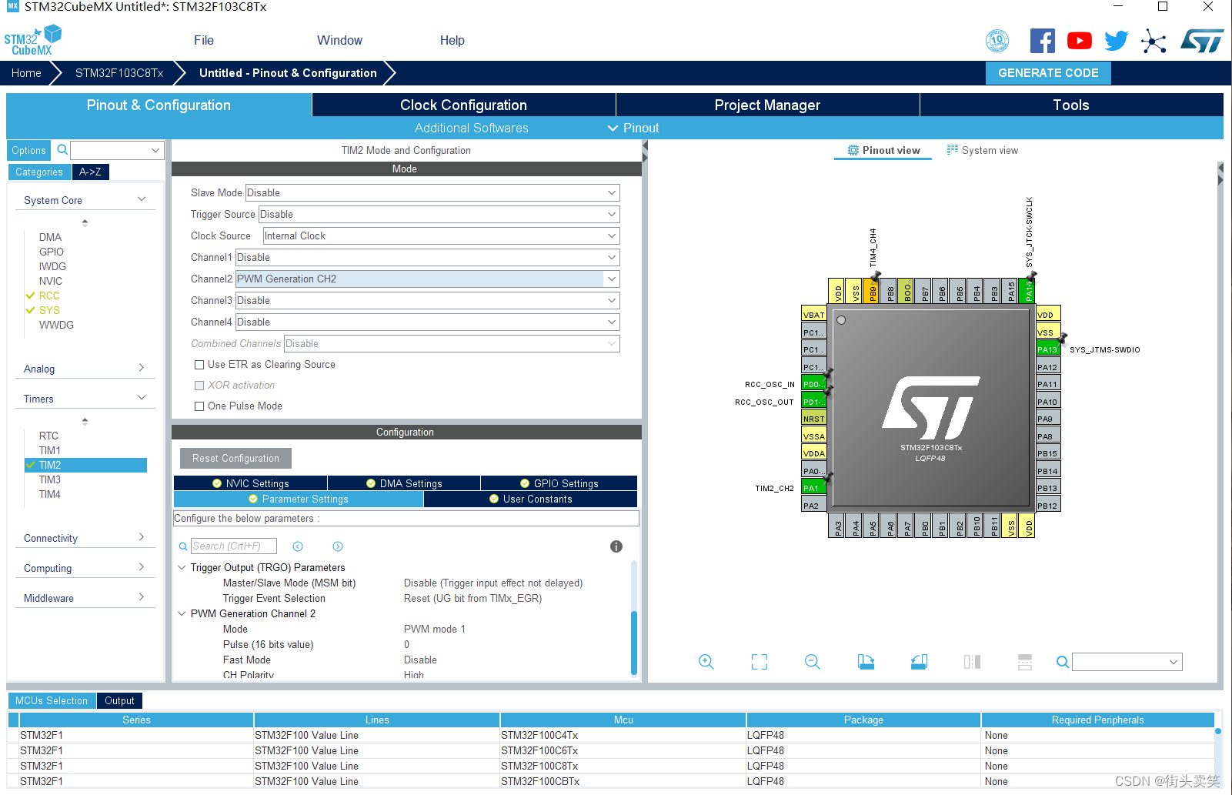The width and height of the screenshot is (1232, 795).
Task: Select pin PB9 on the chip
Action: (x=872, y=290)
